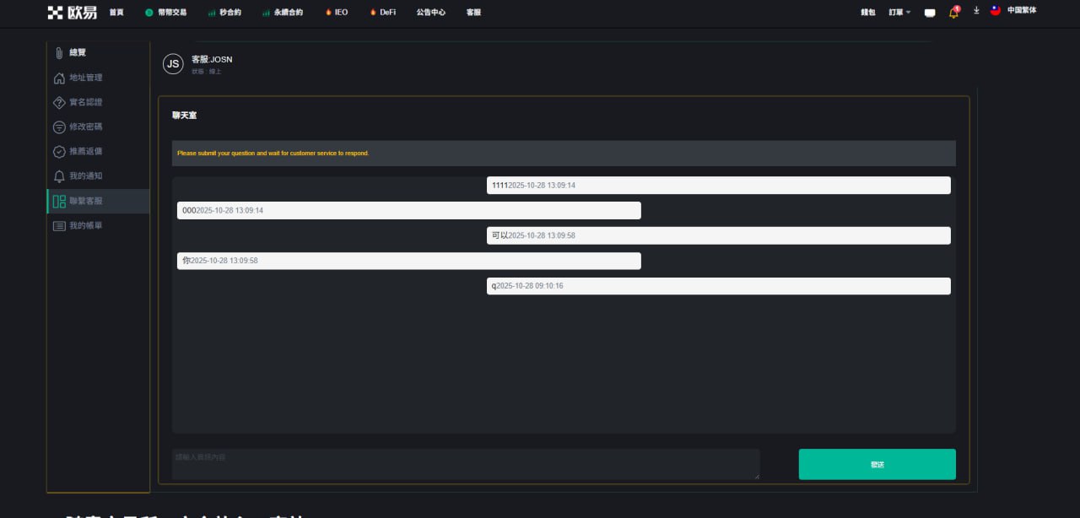Click the chat message input box
Viewport: 1080px width, 518px height.
[465, 464]
